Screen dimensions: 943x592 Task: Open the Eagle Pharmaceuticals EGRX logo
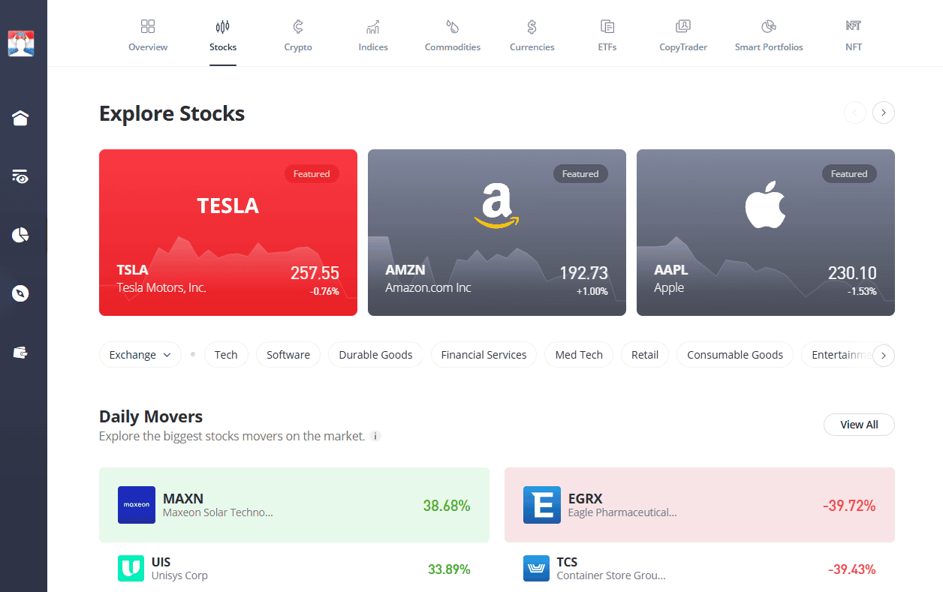coord(542,505)
